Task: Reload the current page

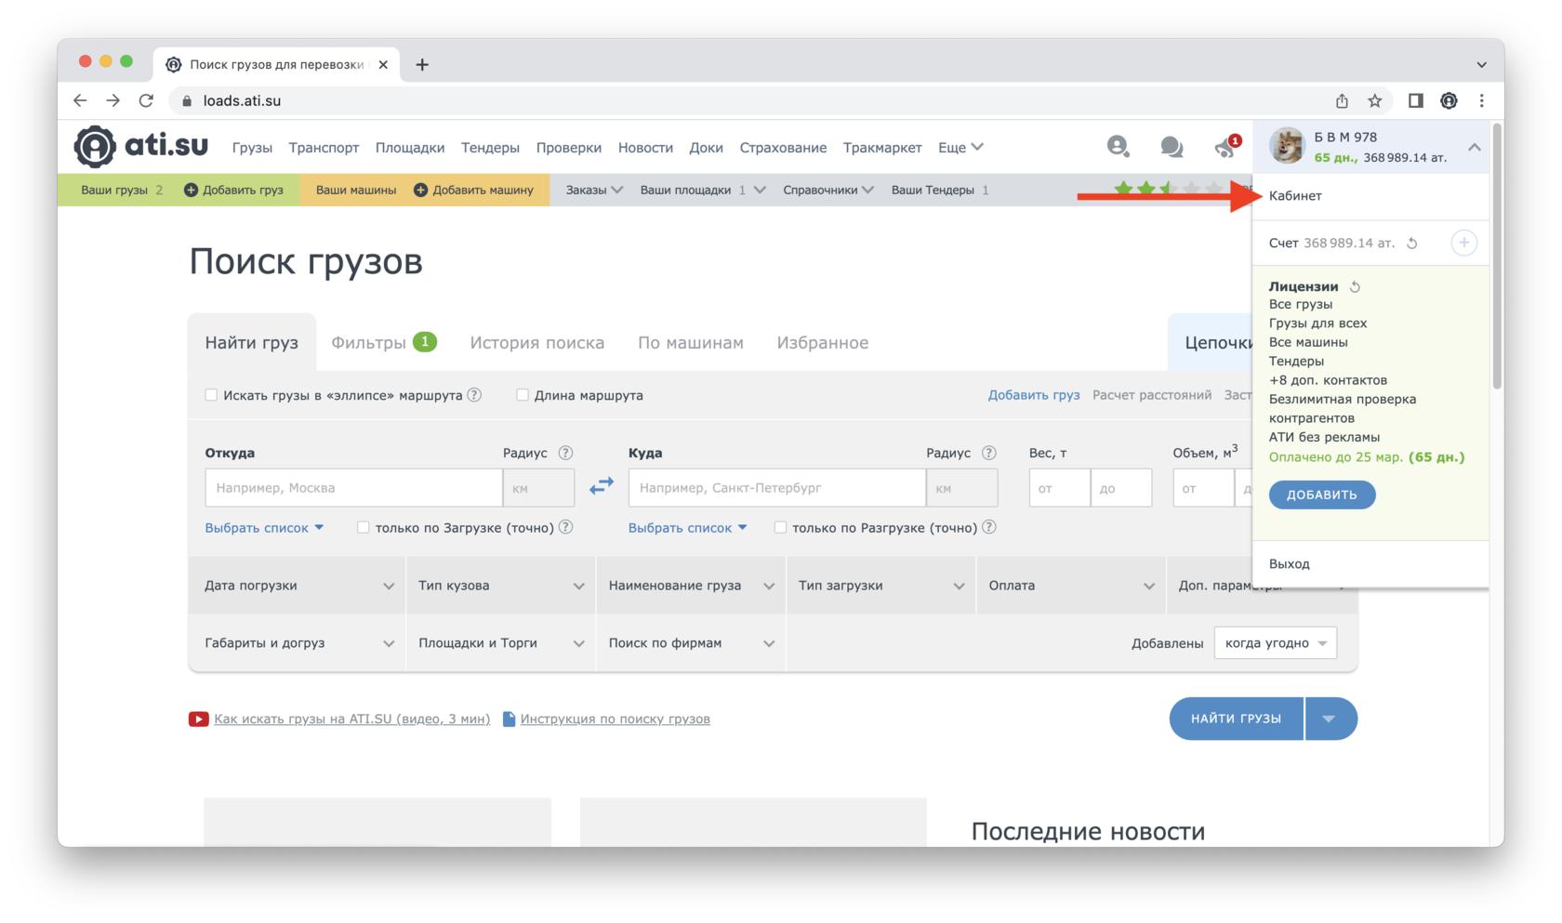Action: pos(146,100)
